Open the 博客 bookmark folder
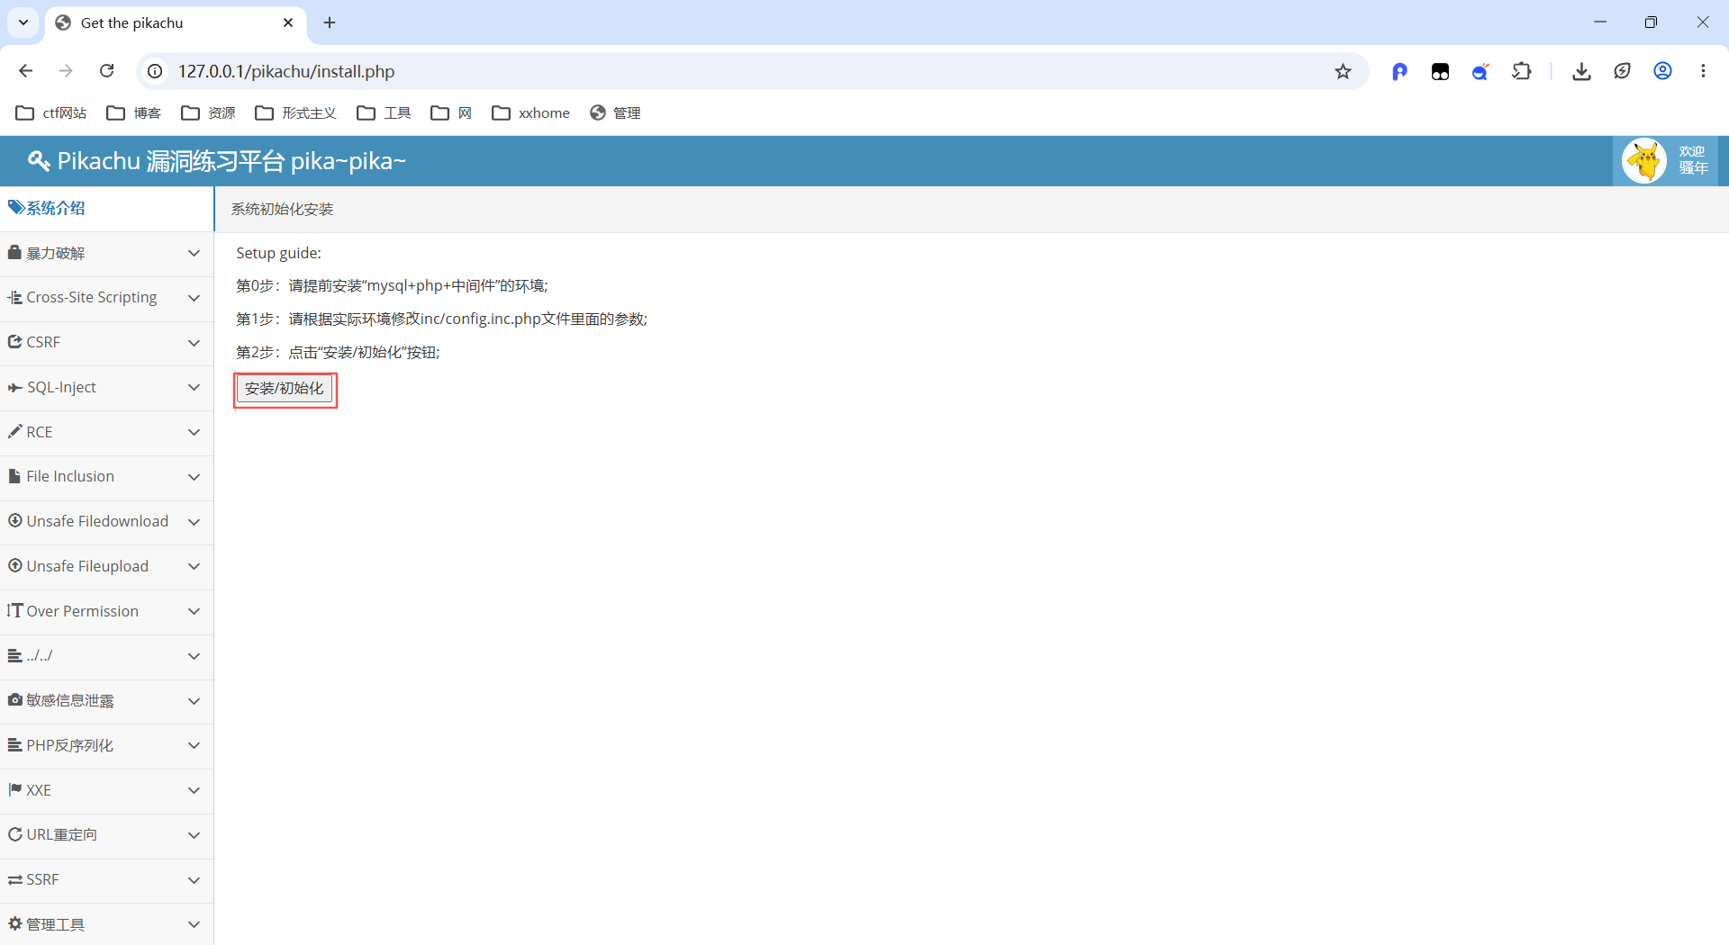The height and width of the screenshot is (945, 1729). click(134, 112)
